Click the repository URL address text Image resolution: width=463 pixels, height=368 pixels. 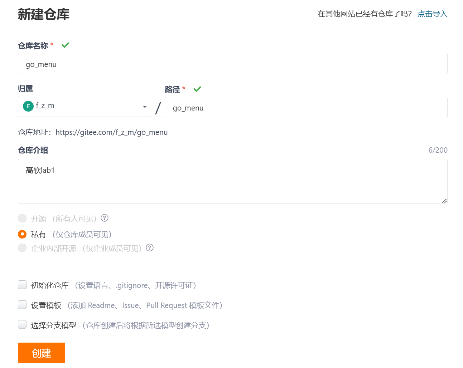[x=111, y=132]
